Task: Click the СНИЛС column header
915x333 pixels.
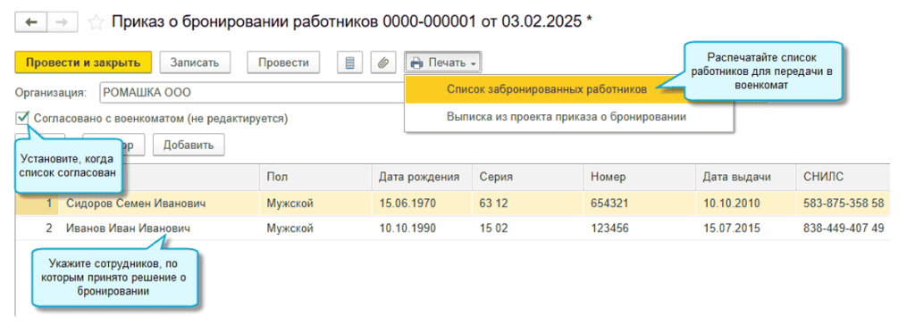Action: pos(844,177)
